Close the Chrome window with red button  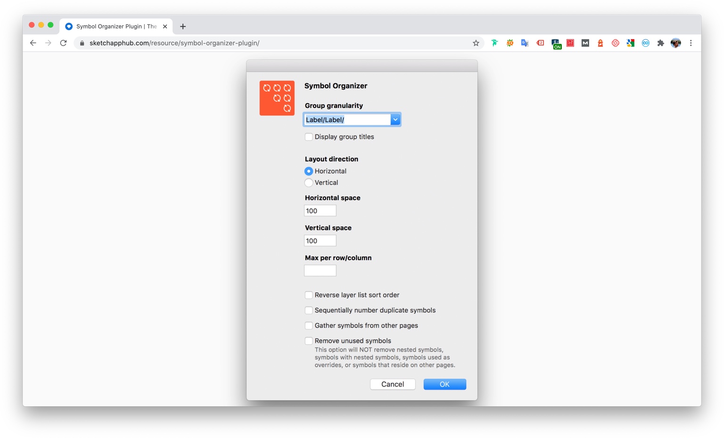32,25
